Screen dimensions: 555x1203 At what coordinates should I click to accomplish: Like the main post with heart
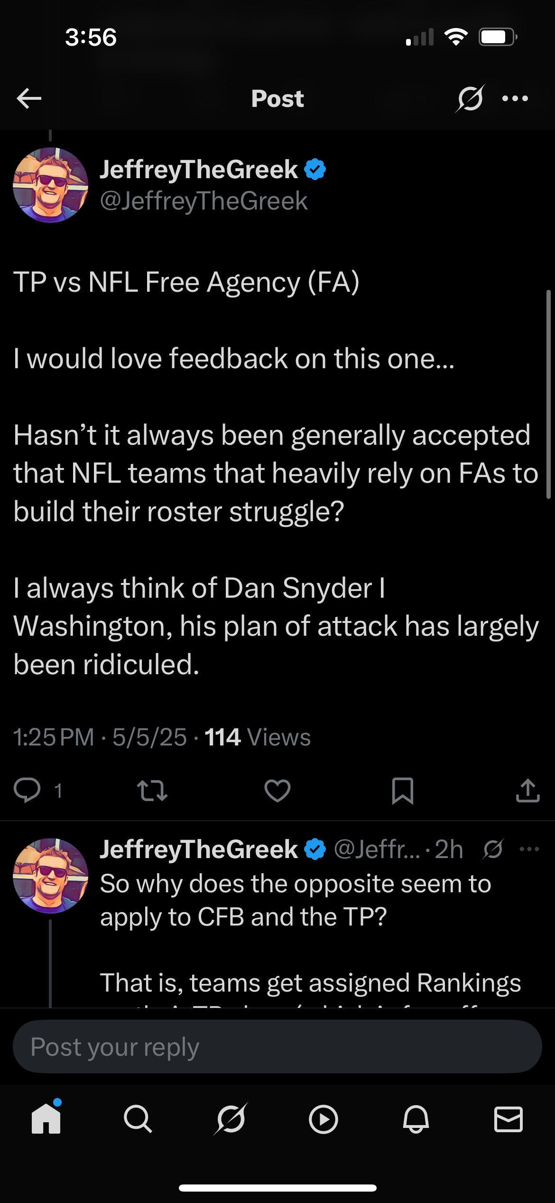click(277, 791)
